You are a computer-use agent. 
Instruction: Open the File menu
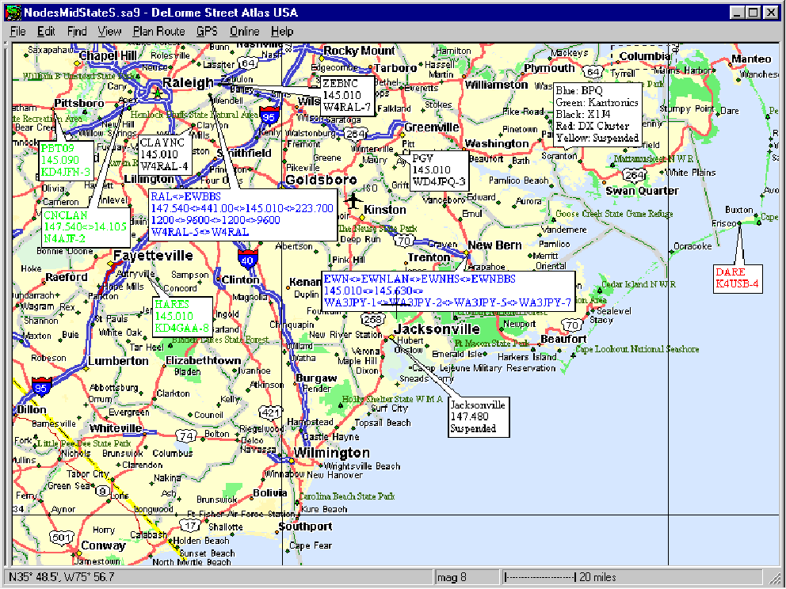[x=17, y=32]
